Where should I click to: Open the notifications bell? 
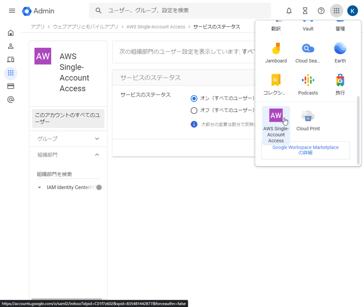[289, 11]
